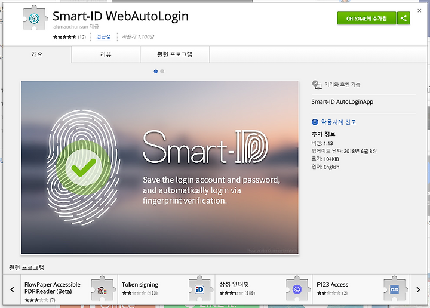Click the device compatible check icon
Screen dimensions: 430x308
point(317,85)
